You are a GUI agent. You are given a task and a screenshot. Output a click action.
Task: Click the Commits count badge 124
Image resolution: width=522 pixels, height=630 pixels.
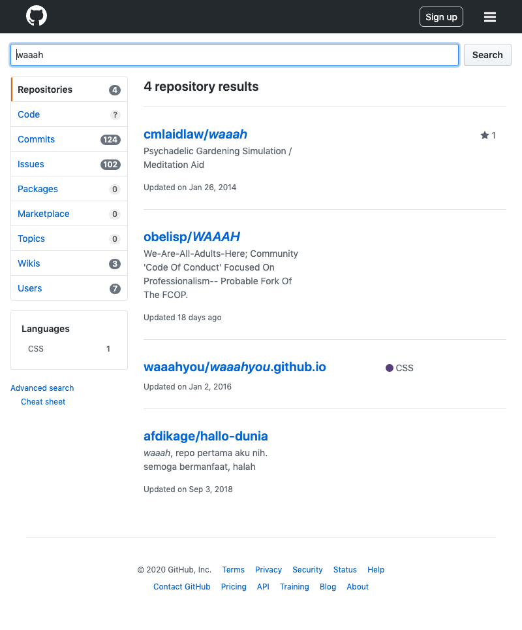coord(110,140)
